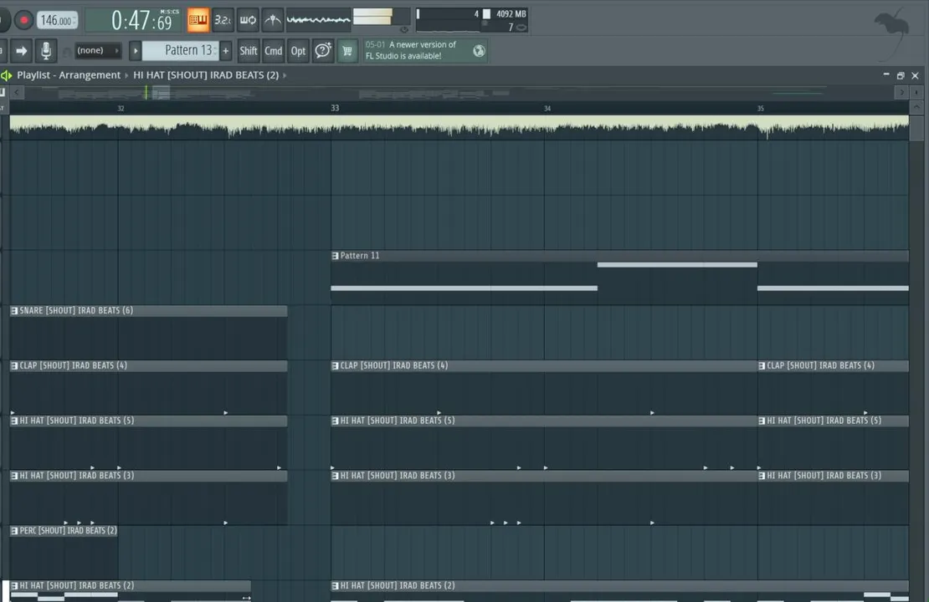Expand arrow after Playlist - Arrangement
Viewport: 929px width, 602px height.
126,75
